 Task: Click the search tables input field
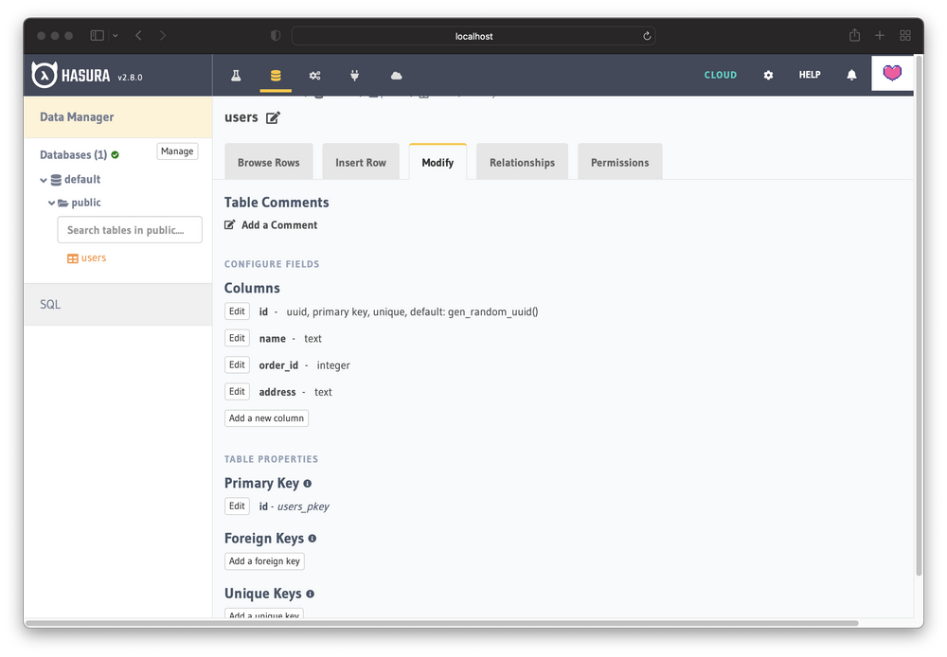[x=129, y=229]
